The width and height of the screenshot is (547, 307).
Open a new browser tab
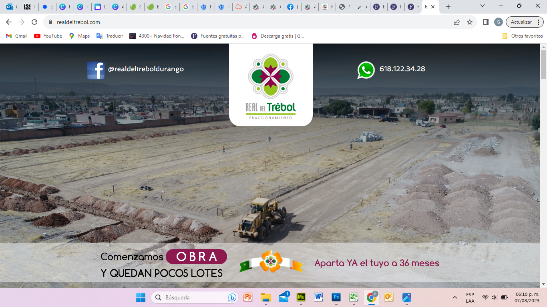tap(448, 7)
